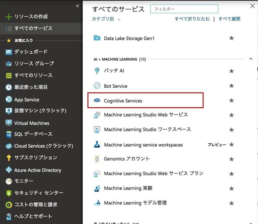Image resolution: width=258 pixels, height=224 pixels.
Task: Click the green plus icon for リソースの作成
Action: [x=9, y=17]
